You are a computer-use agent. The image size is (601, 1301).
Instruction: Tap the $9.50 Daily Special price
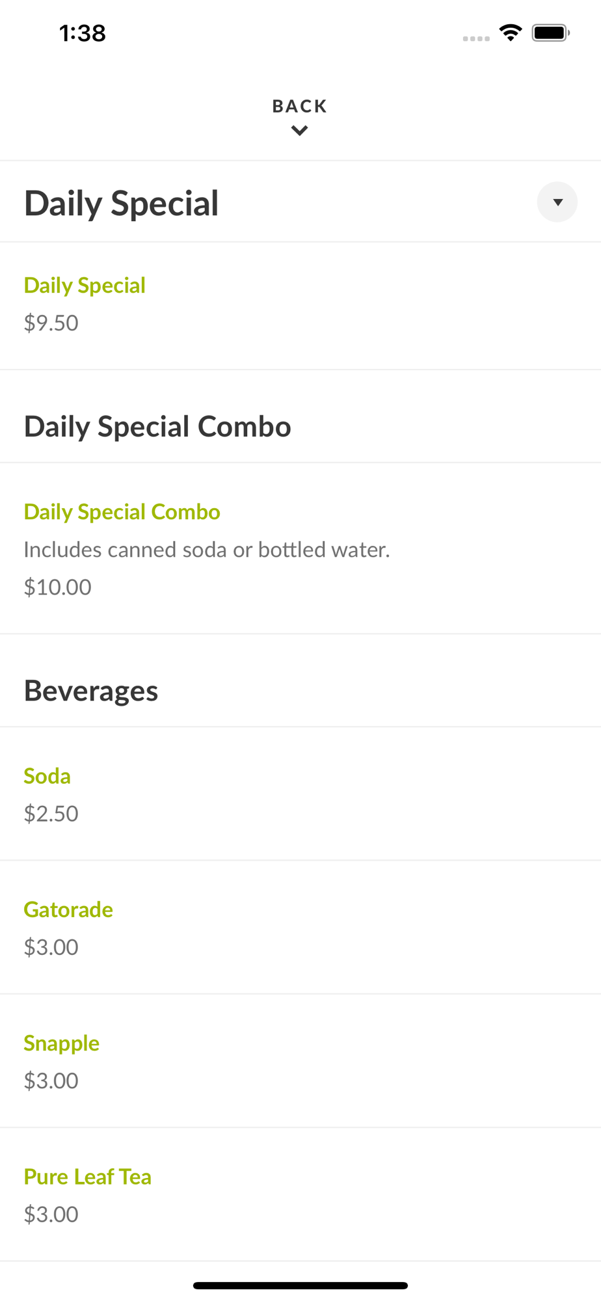pos(51,323)
